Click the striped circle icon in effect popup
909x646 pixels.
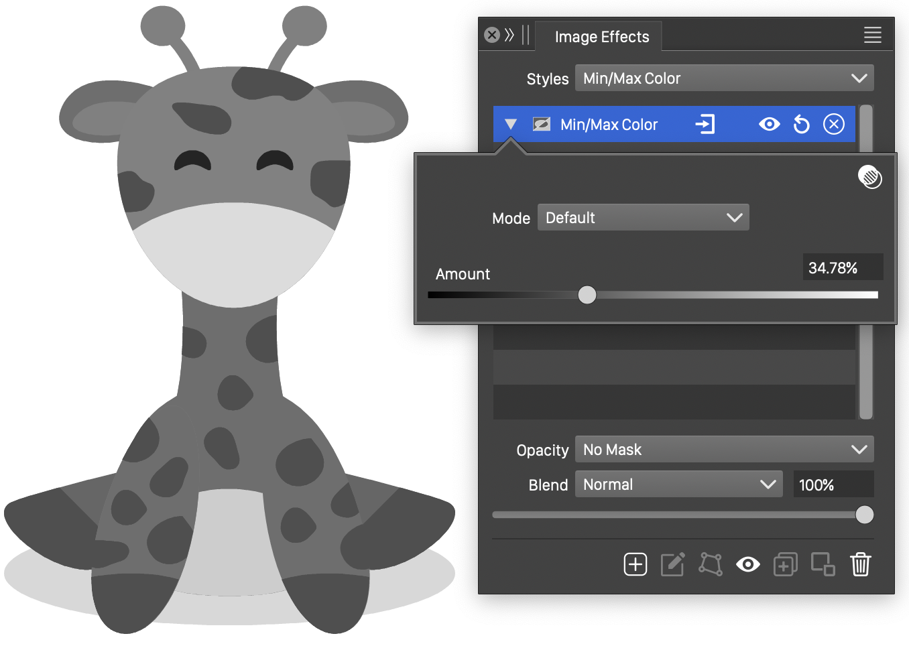869,177
